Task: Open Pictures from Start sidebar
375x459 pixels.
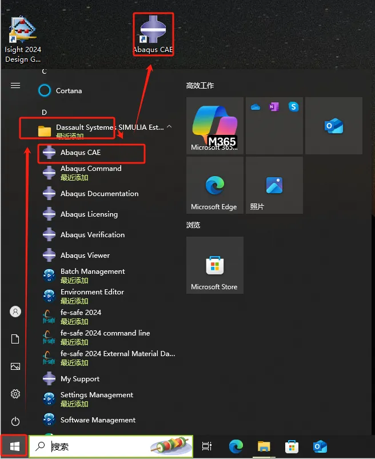Action: 15,366
